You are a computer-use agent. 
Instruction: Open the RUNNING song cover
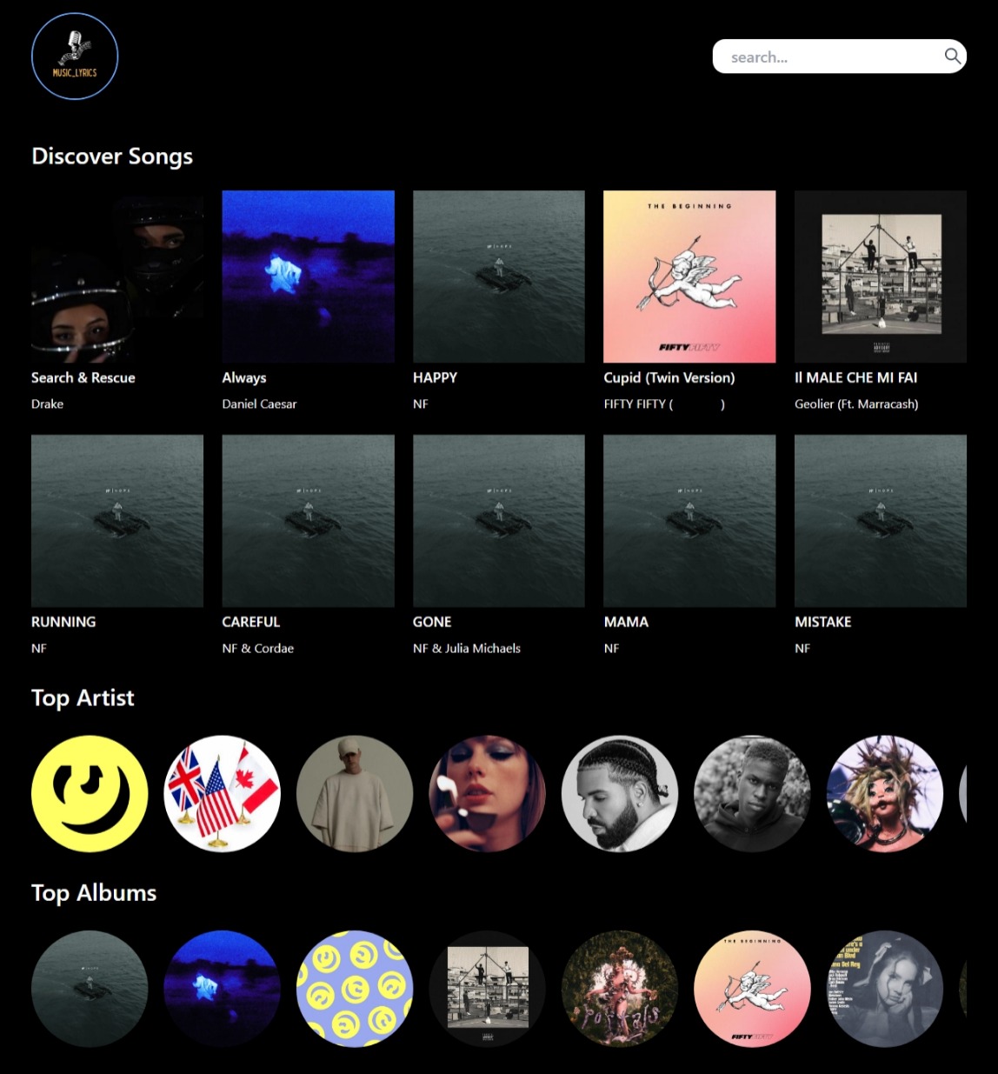click(117, 521)
